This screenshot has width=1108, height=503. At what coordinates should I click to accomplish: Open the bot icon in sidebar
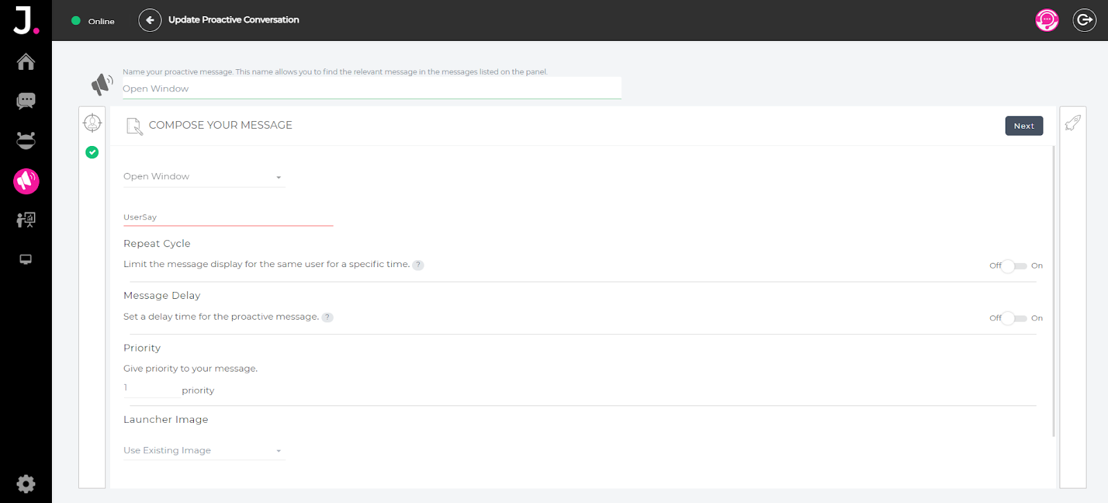pyautogui.click(x=26, y=140)
